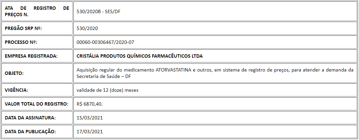Click the 'OBJETO:' label cell

[37, 73]
